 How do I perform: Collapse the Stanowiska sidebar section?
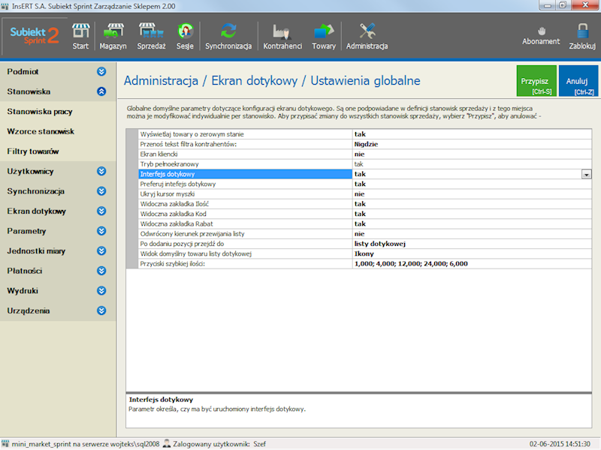pyautogui.click(x=101, y=91)
